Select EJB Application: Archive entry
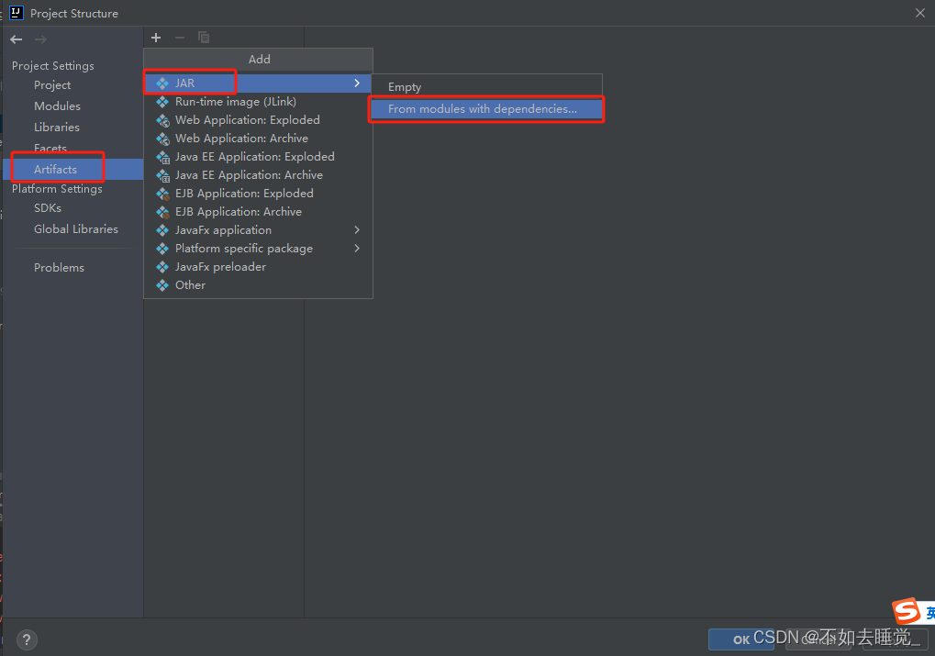 click(258, 212)
